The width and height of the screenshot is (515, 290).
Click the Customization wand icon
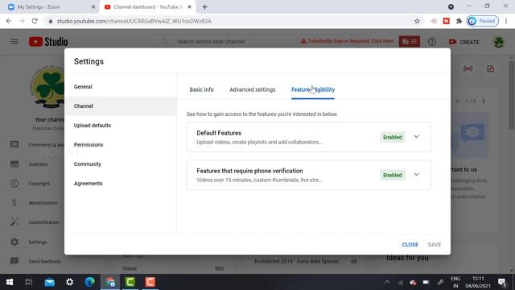pos(14,222)
